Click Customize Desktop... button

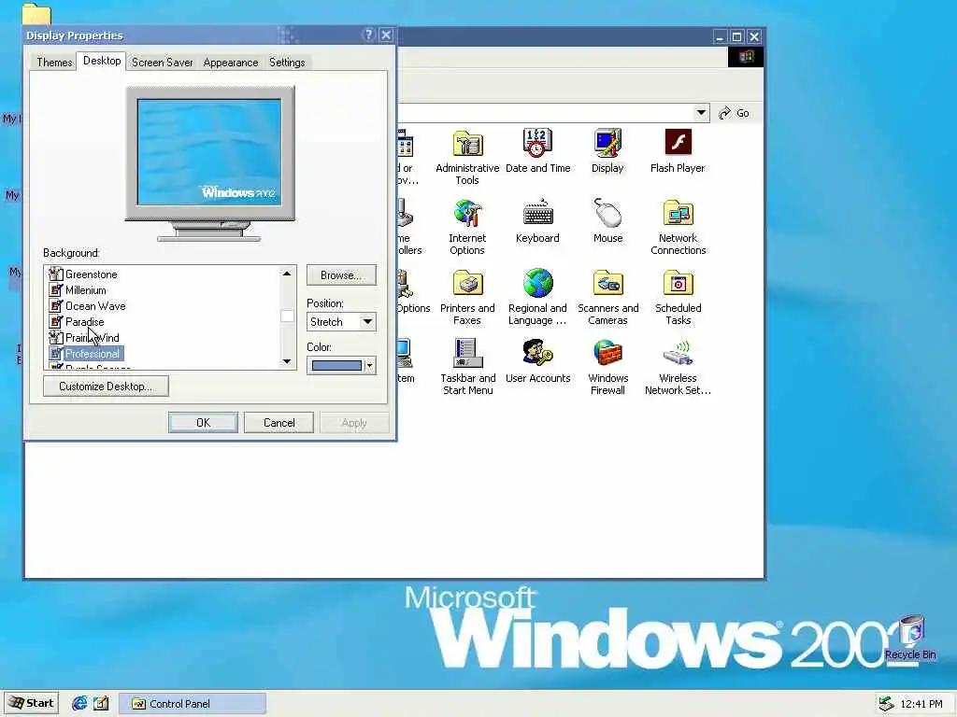pos(106,386)
